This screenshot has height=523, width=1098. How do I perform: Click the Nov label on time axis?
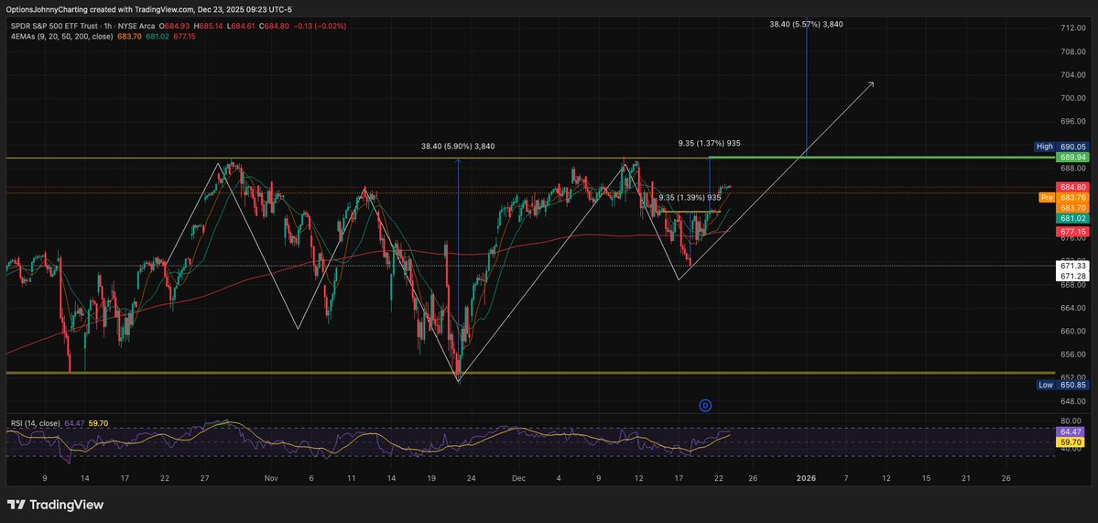pyautogui.click(x=272, y=478)
